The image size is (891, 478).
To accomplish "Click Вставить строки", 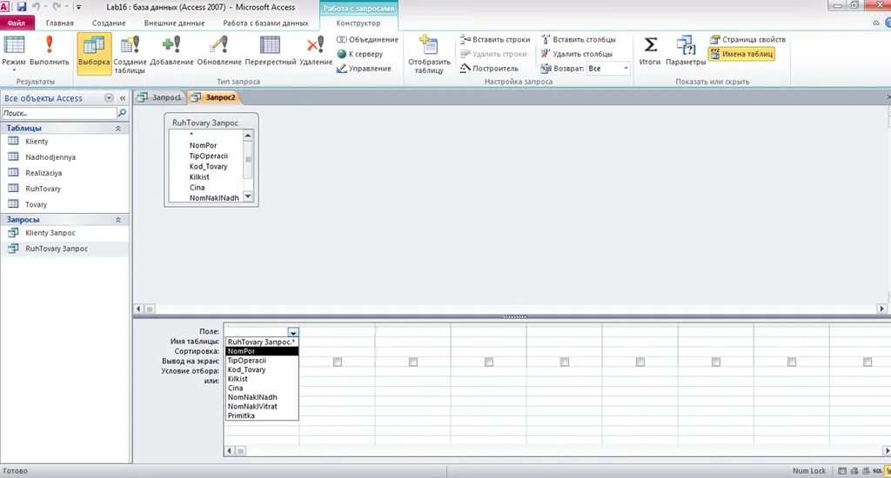I will point(495,40).
